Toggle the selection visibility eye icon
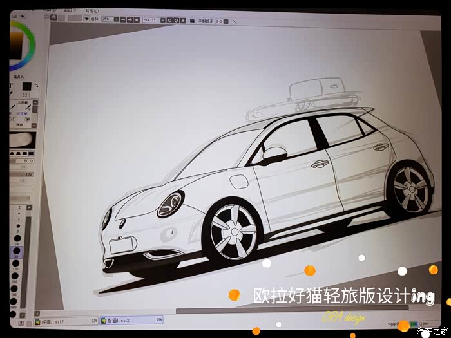This screenshot has width=451, height=338. click(86, 19)
